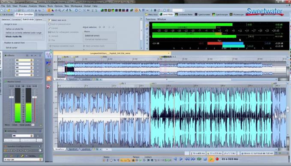
Task: Open the Global menu
Action: click(x=87, y=6)
